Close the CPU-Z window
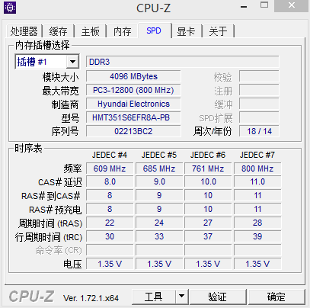This screenshot has height=308, width=310. click(292, 6)
